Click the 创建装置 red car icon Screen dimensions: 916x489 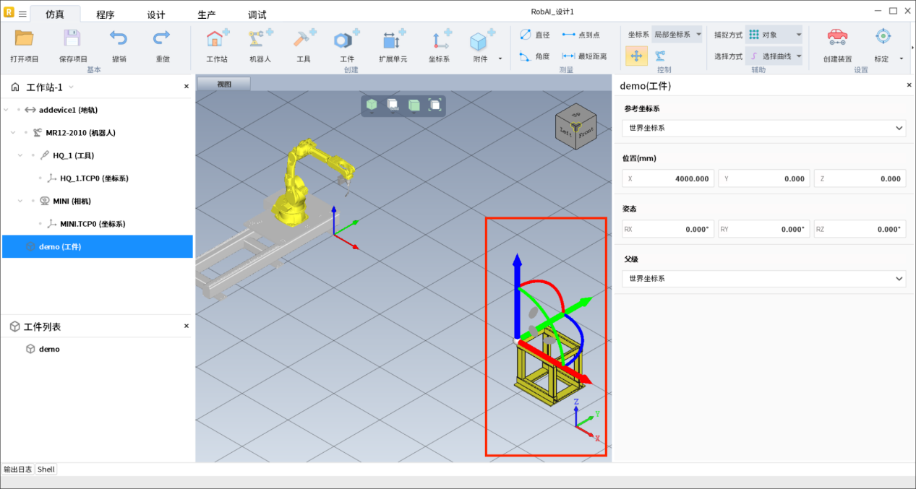pyautogui.click(x=837, y=38)
